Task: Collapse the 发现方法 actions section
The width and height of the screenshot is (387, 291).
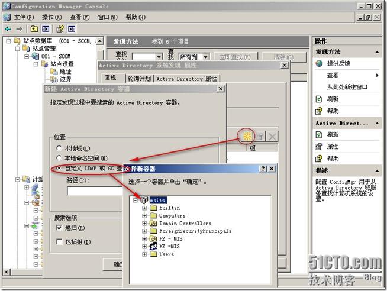Action: click(377, 52)
